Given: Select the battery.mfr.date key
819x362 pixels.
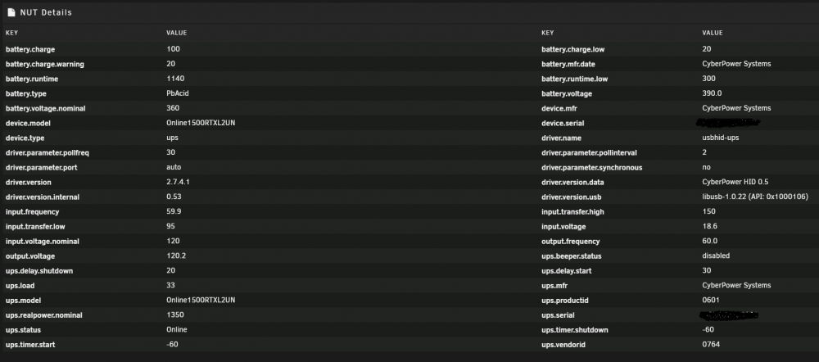Looking at the screenshot, I should [x=568, y=64].
